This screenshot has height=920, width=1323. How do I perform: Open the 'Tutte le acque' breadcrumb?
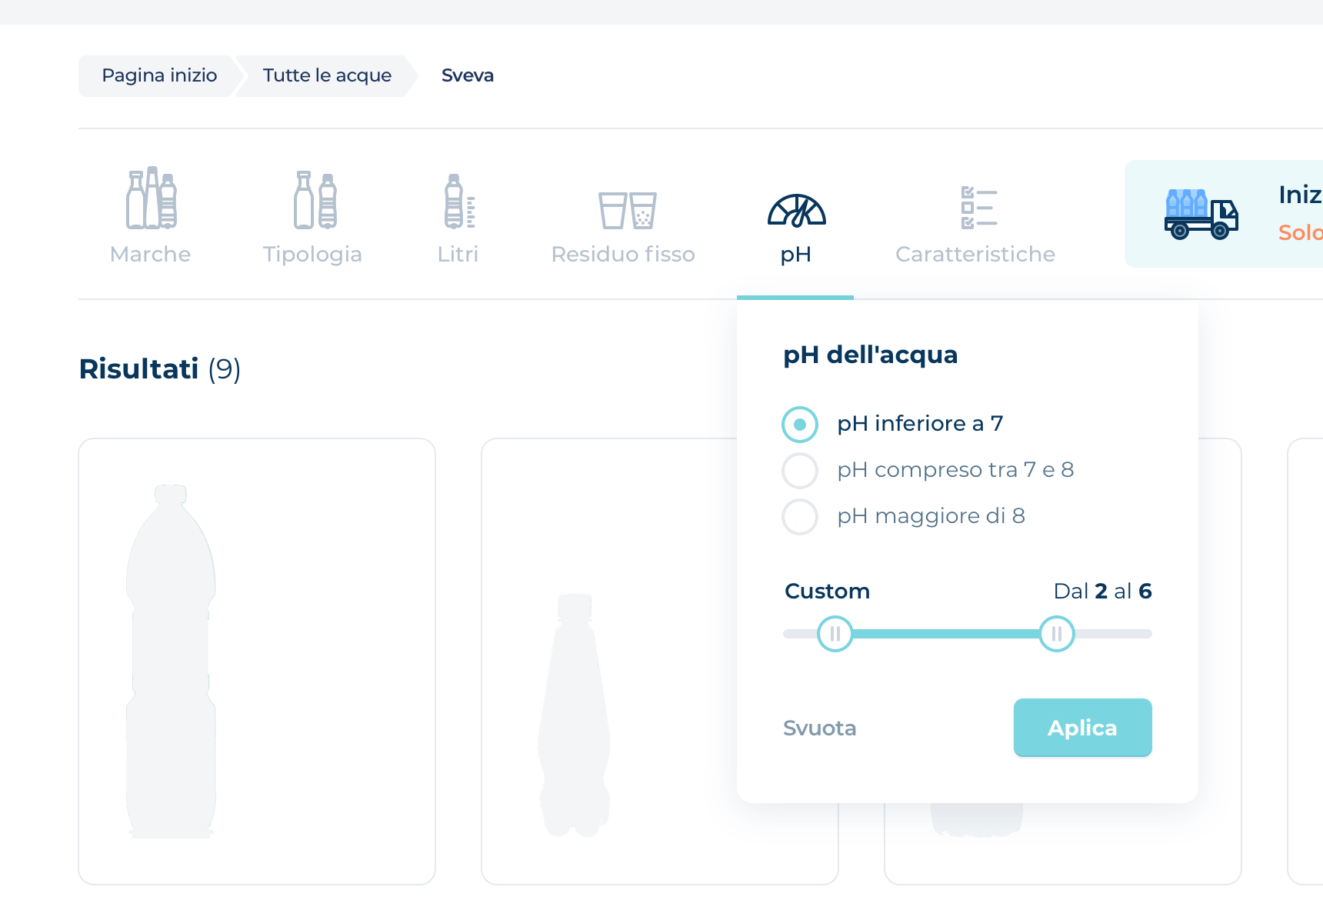pyautogui.click(x=327, y=75)
